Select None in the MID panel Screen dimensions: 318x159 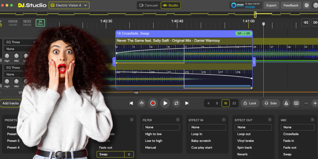point(298,127)
